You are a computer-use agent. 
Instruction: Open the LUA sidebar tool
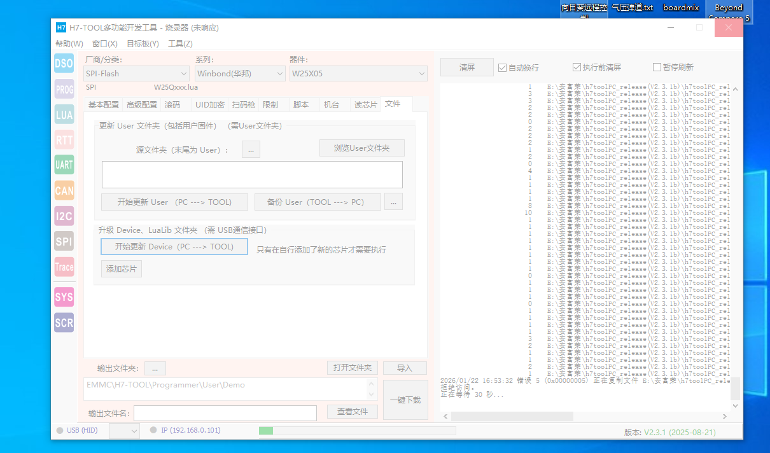[x=64, y=115]
